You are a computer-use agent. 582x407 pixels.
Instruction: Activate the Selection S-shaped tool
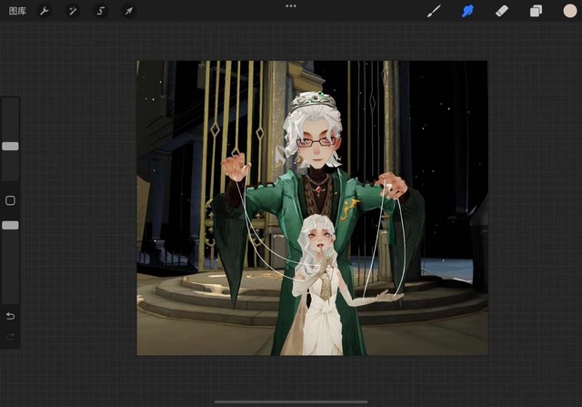tap(101, 11)
